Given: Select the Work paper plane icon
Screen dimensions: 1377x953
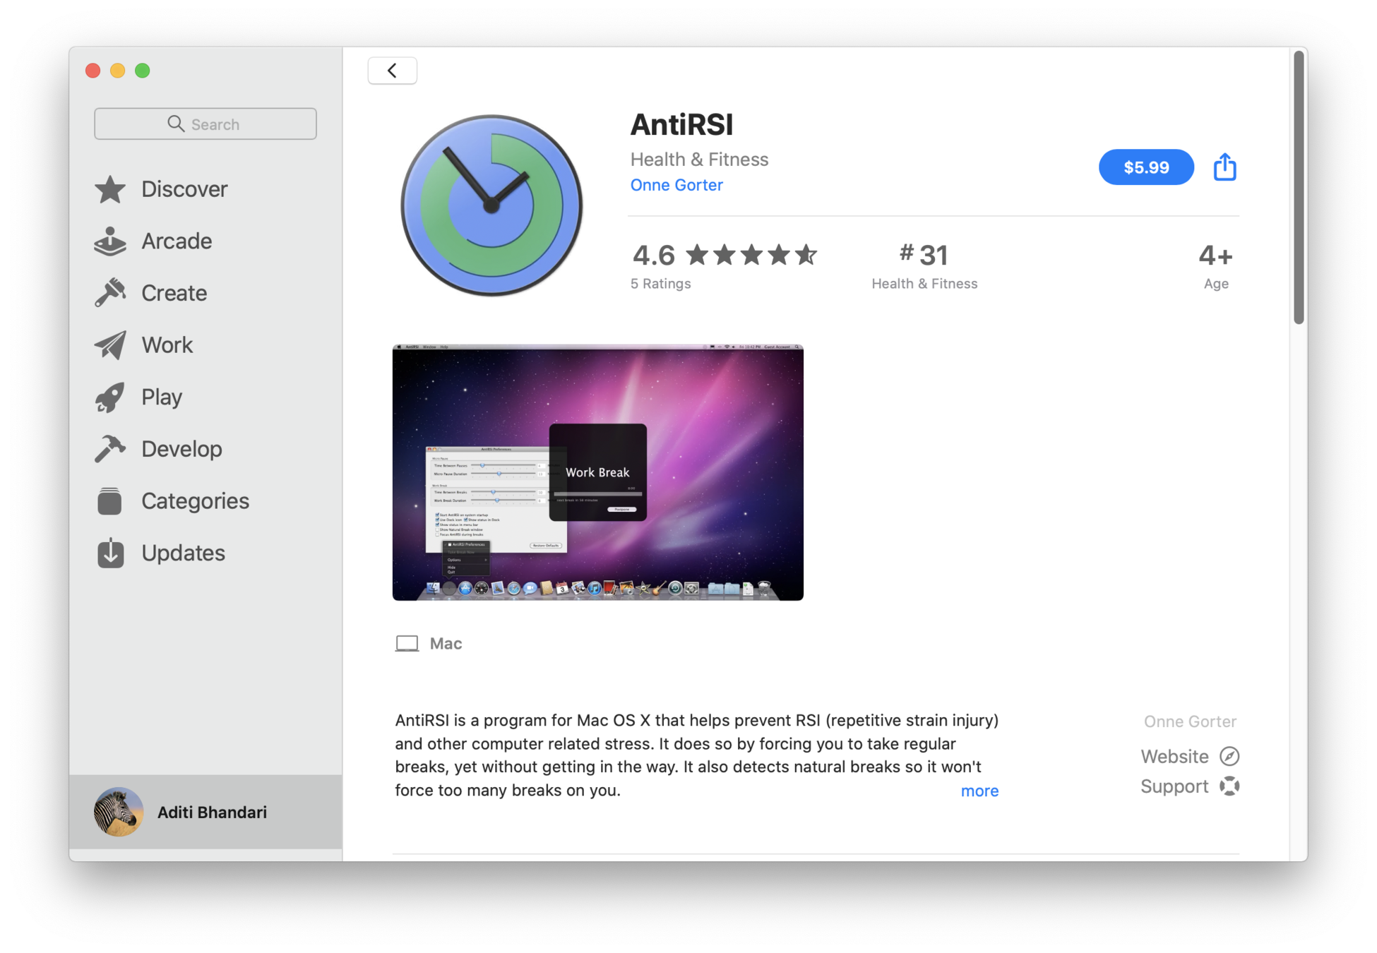Looking at the screenshot, I should (x=110, y=345).
